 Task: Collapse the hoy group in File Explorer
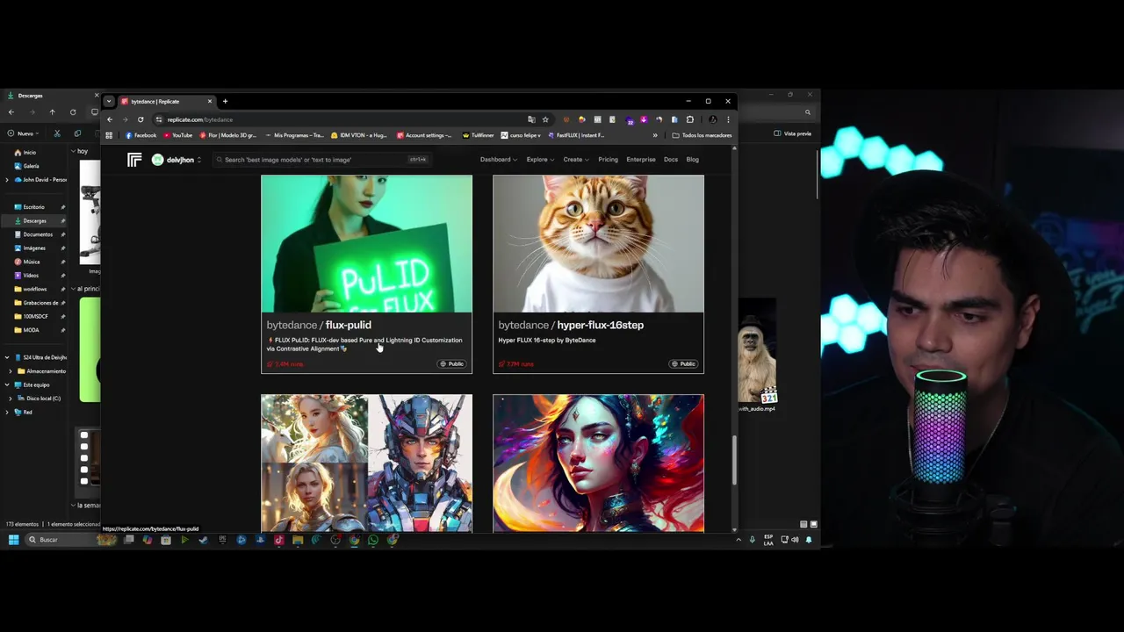pos(74,151)
